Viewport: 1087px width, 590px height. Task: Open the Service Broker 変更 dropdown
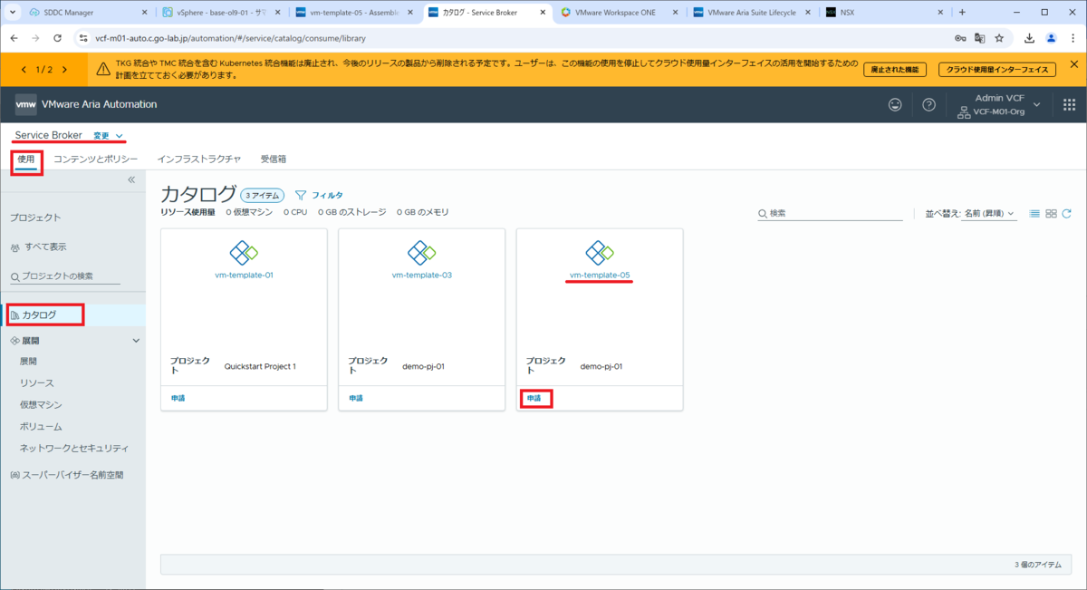(109, 136)
